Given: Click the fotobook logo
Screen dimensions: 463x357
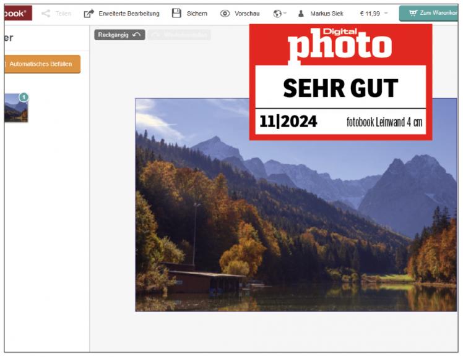Looking at the screenshot, I should [18, 13].
